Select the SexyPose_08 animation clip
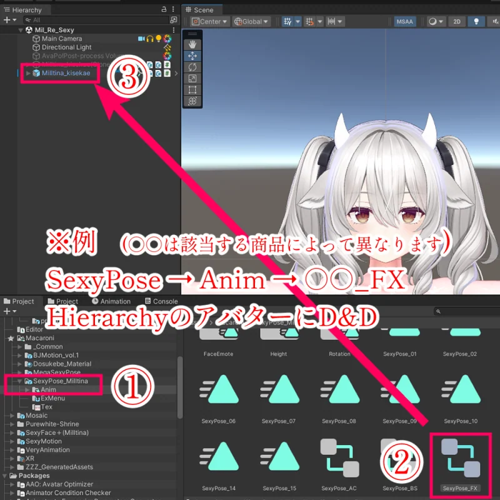 pyautogui.click(x=339, y=399)
